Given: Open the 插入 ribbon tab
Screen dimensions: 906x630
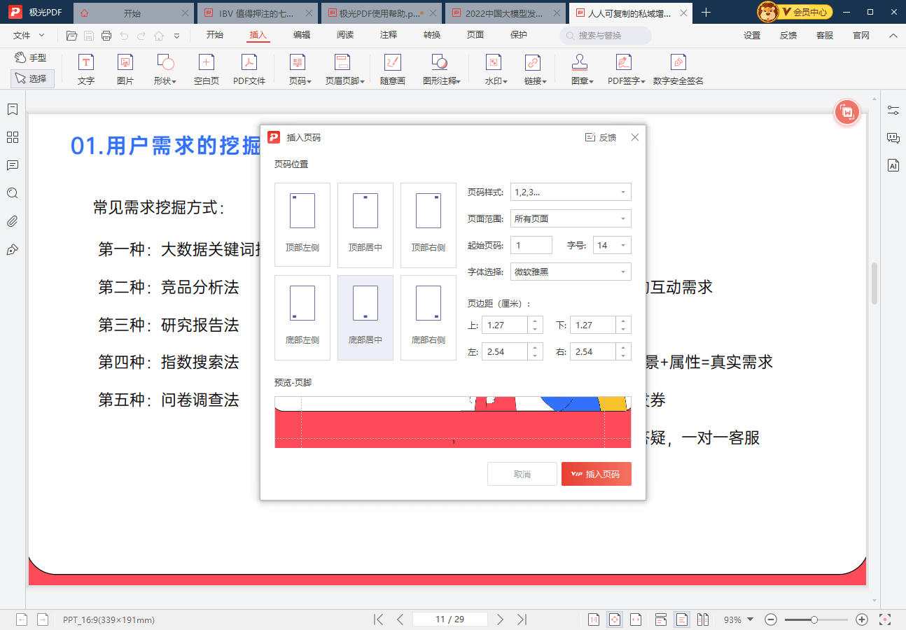Looking at the screenshot, I should click(258, 35).
